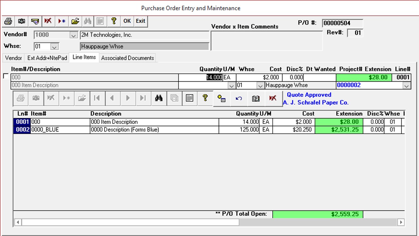
Task: Click the OK button in top toolbar
Action: (127, 21)
